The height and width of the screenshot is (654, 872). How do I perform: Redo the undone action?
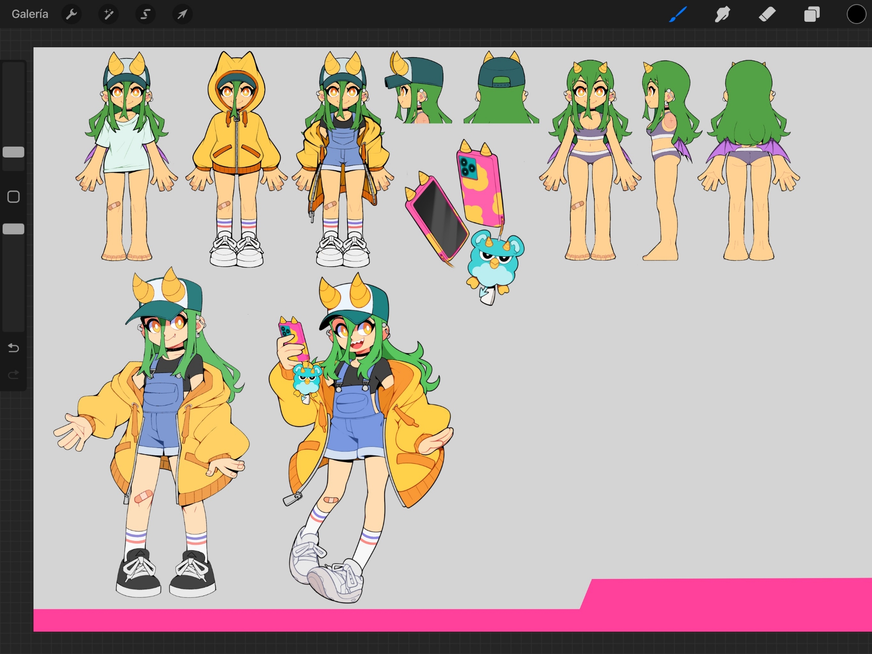coord(14,375)
